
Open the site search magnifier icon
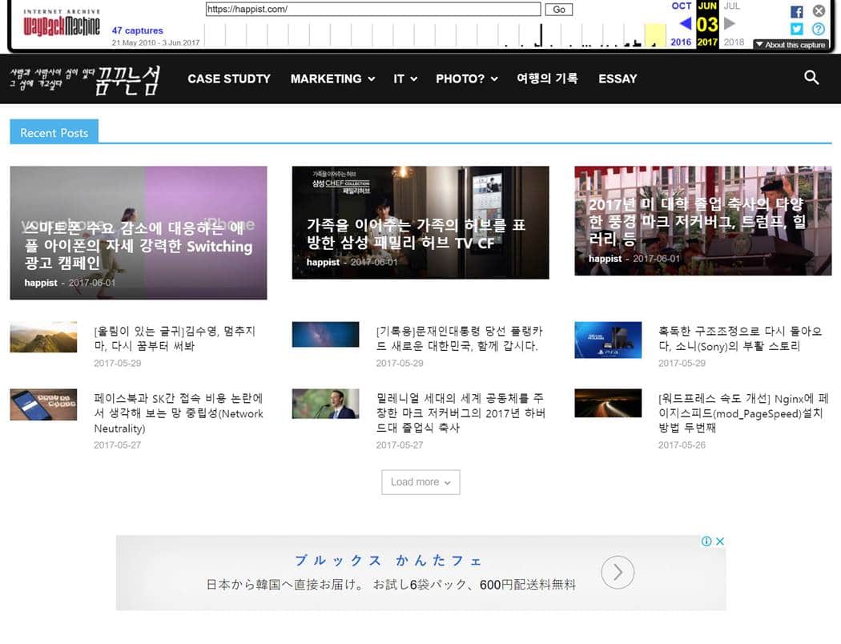pos(811,78)
